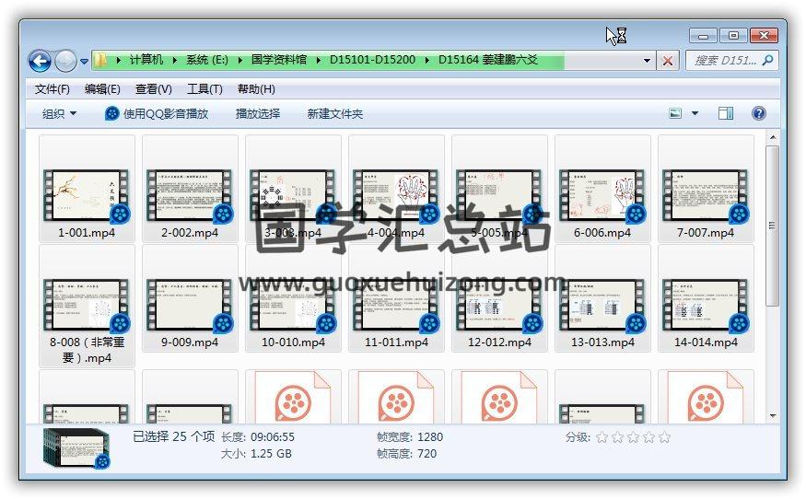This screenshot has width=806, height=499.
Task: Select video file 8-008（非常重要）.mp4
Action: [87, 306]
